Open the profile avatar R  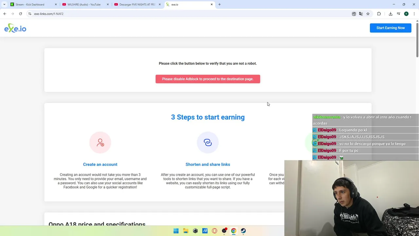406,14
